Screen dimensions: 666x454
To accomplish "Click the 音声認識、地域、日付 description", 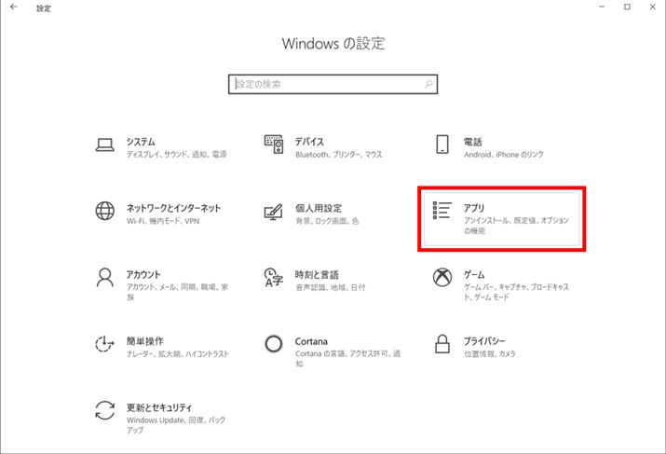I will coord(330,287).
